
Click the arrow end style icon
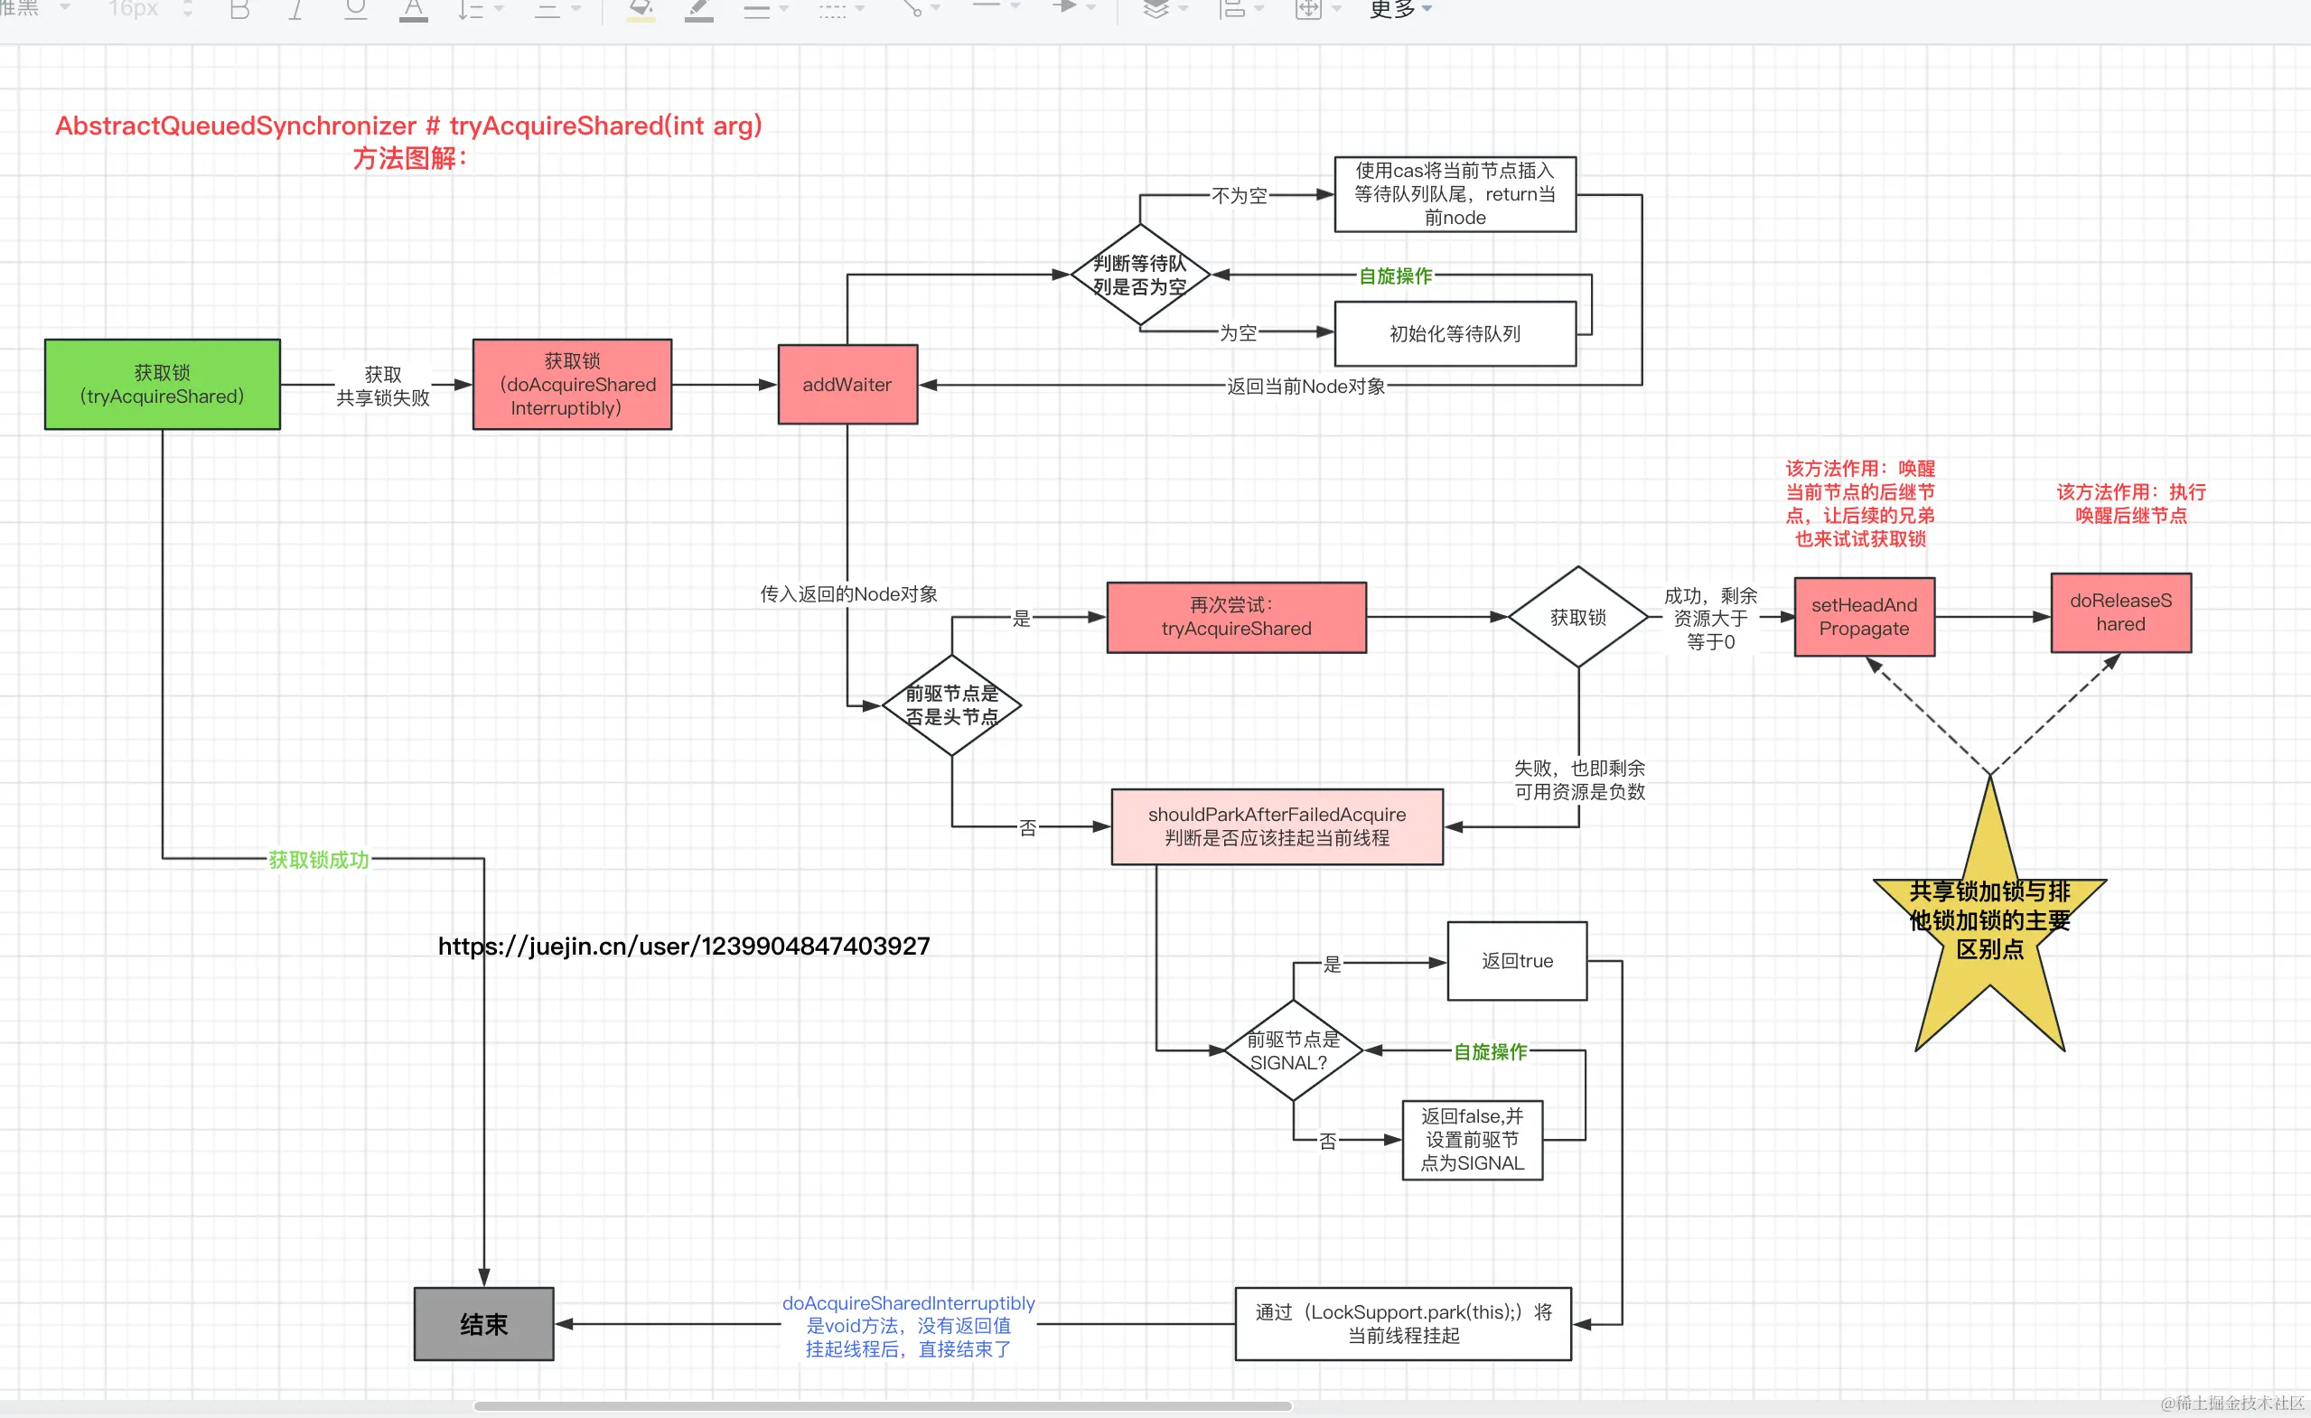[1064, 7]
